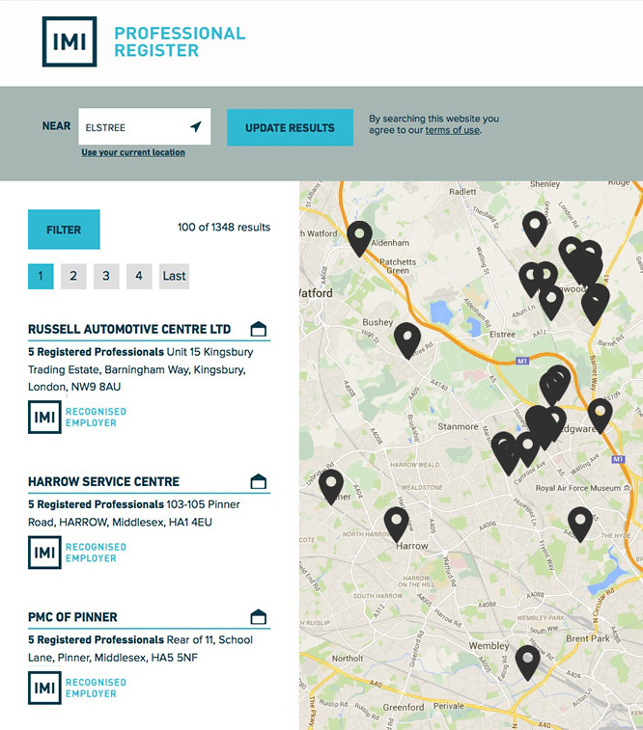Open Russell Automotive Centre Ltd listing
643x730 pixels.
[x=129, y=329]
